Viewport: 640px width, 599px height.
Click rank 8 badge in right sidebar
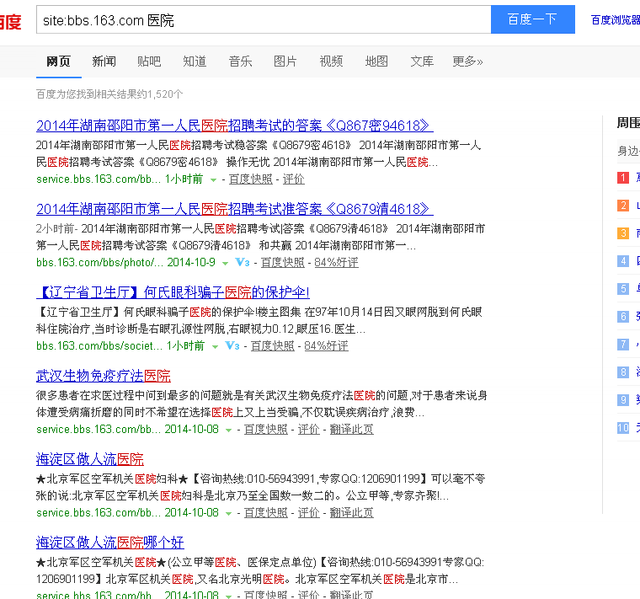click(623, 372)
